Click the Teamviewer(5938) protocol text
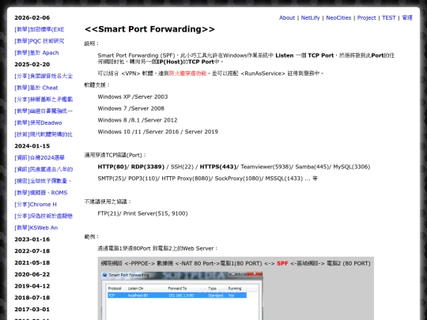This screenshot has height=320, width=427. [266, 167]
